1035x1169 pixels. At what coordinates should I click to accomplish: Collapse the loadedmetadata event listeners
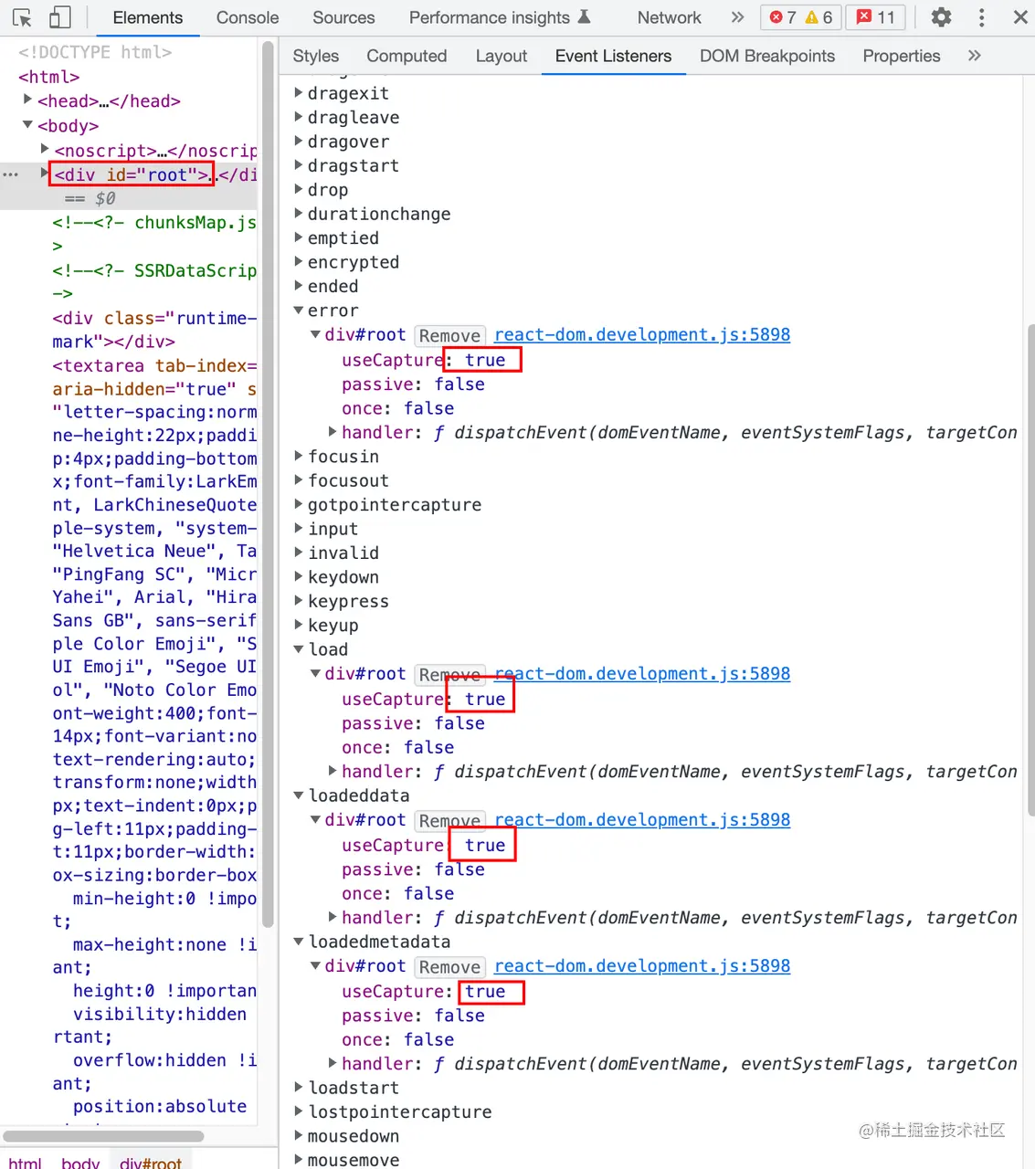pos(299,942)
